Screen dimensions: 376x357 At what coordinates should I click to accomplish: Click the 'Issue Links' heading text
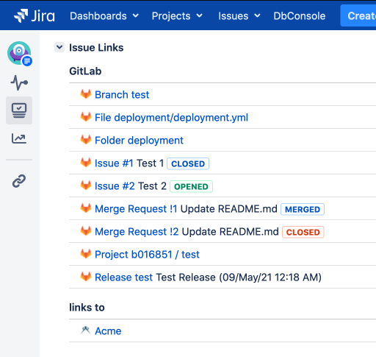click(x=96, y=47)
